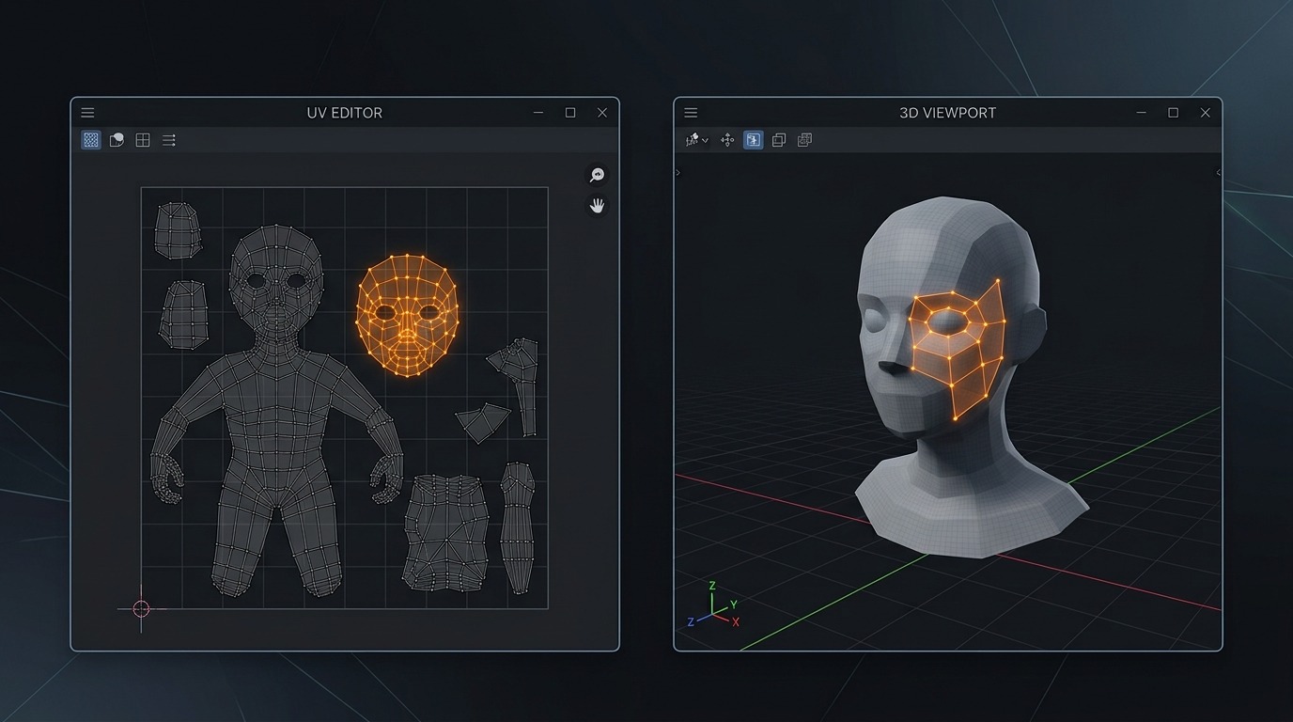Open the list options icon in UV Editor
The image size is (1293, 722).
[169, 140]
